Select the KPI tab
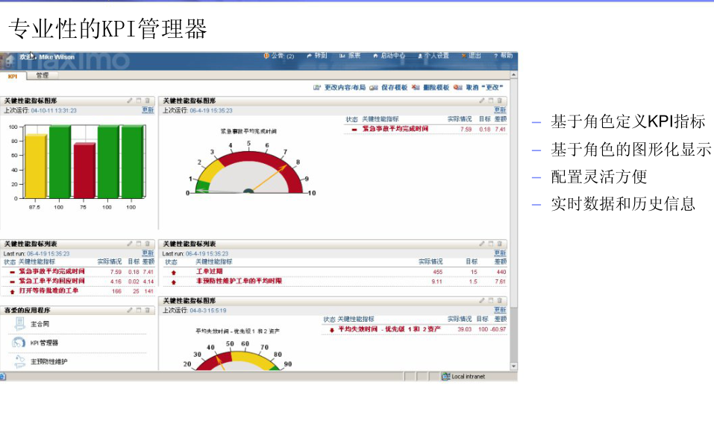 pyautogui.click(x=13, y=76)
